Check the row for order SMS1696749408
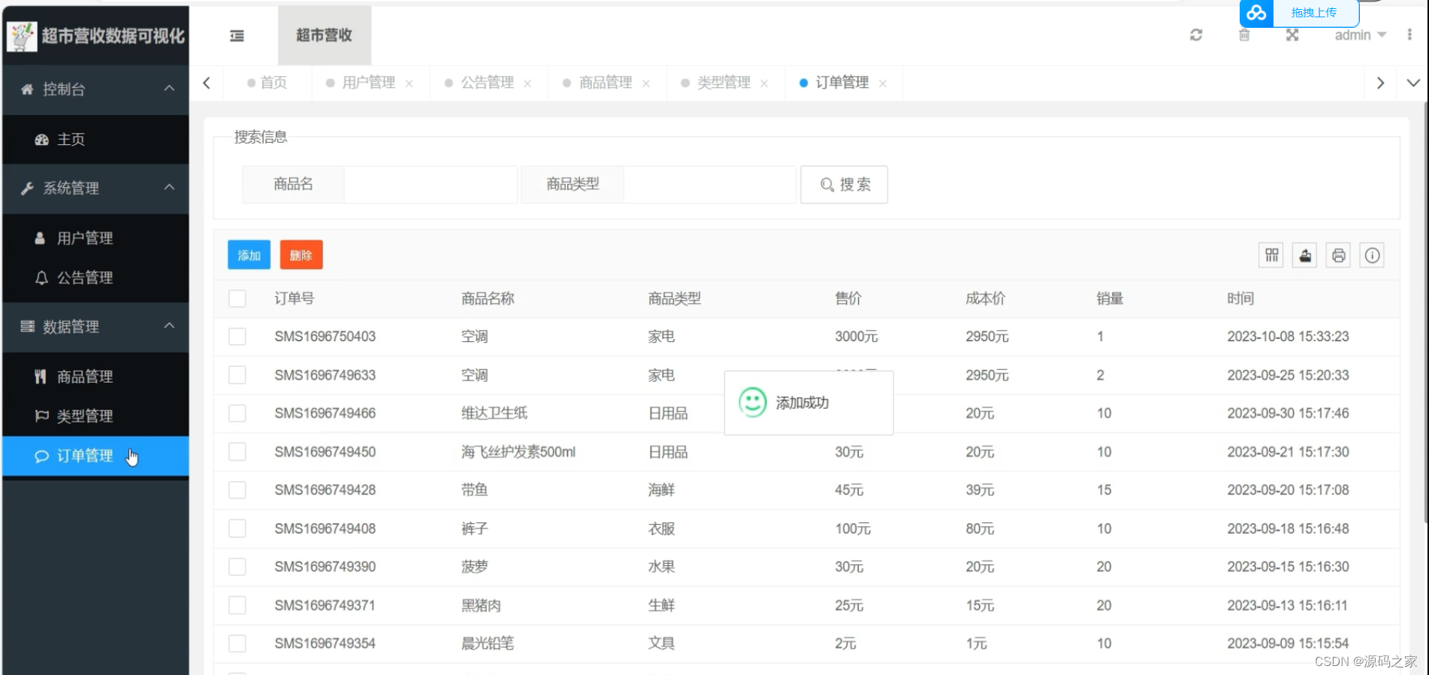The width and height of the screenshot is (1429, 675). (x=237, y=528)
